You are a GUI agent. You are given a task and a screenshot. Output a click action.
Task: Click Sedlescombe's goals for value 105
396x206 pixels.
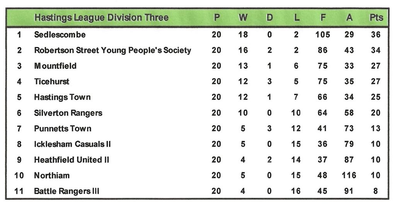323,35
